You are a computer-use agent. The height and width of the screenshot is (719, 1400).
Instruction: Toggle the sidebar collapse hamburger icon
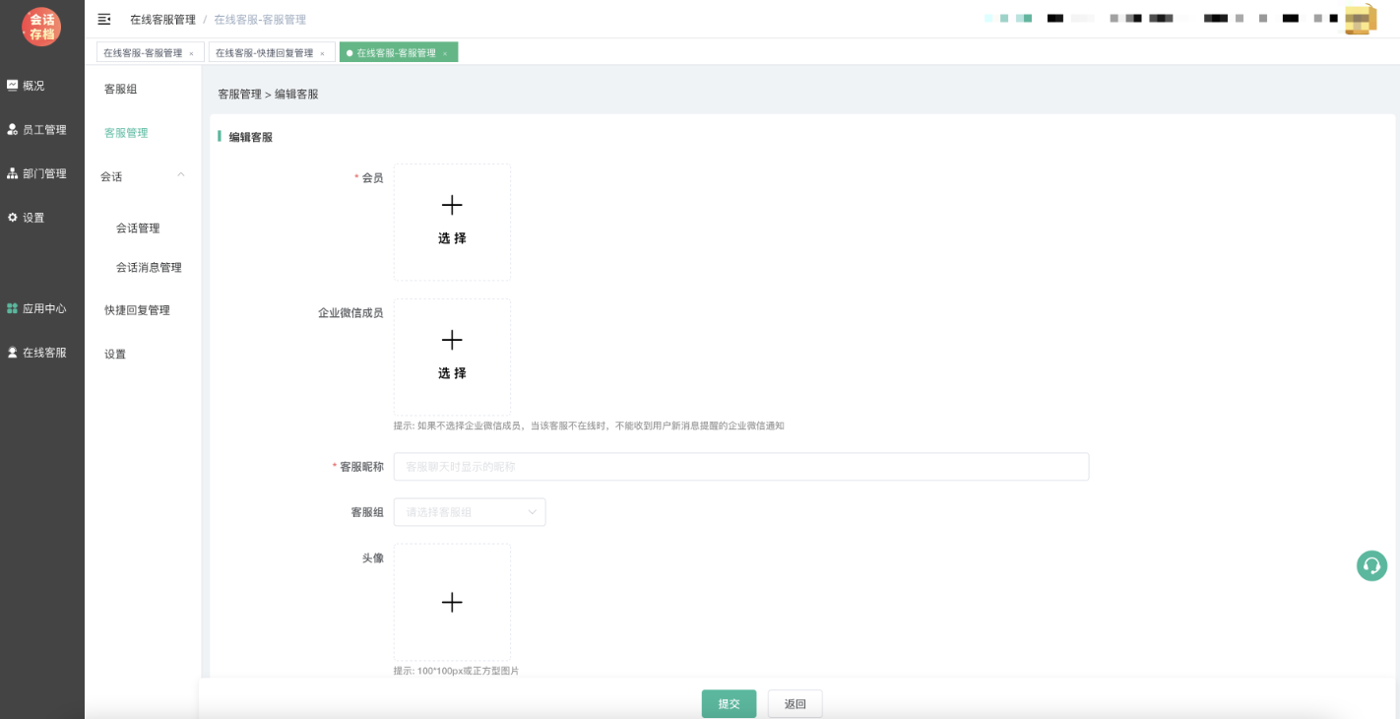pos(104,20)
